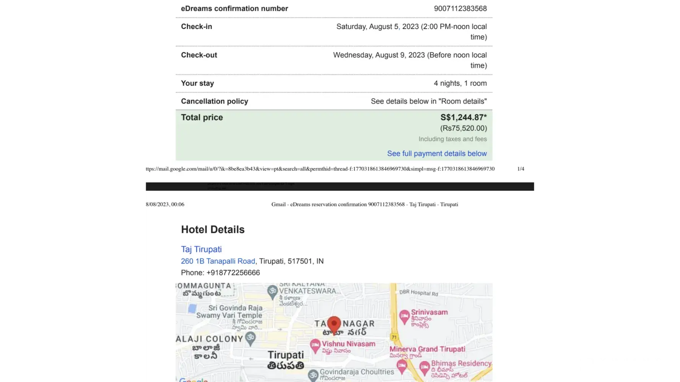Image resolution: width=680 pixels, height=382 pixels.
Task: Click the Govindaraja Choultries temple marker icon
Action: point(313,375)
